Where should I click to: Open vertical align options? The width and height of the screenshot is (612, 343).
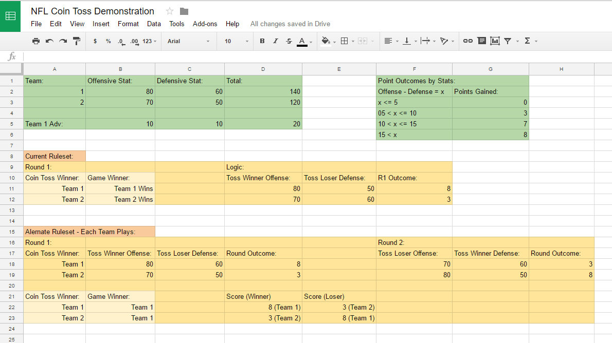407,41
